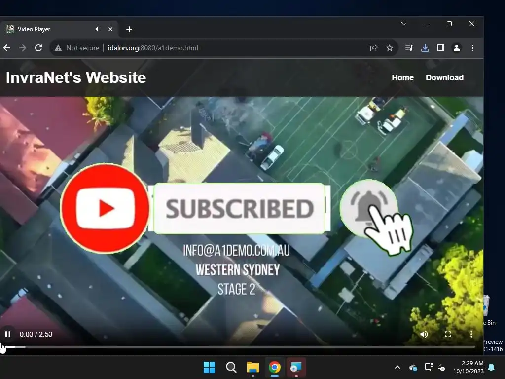The image size is (505, 379).
Task: Open taskbar Search
Action: (x=231, y=367)
